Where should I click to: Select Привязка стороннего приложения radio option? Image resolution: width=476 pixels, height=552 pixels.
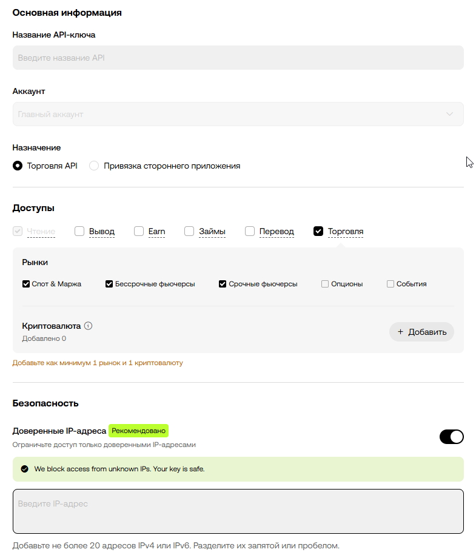click(94, 166)
